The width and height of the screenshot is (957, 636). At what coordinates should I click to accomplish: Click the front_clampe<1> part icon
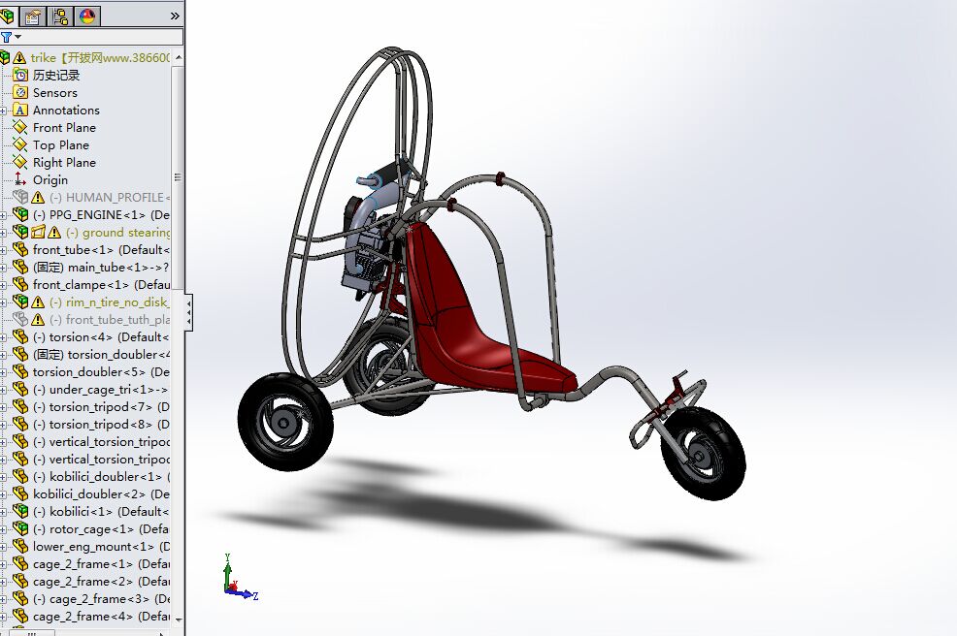tap(20, 284)
